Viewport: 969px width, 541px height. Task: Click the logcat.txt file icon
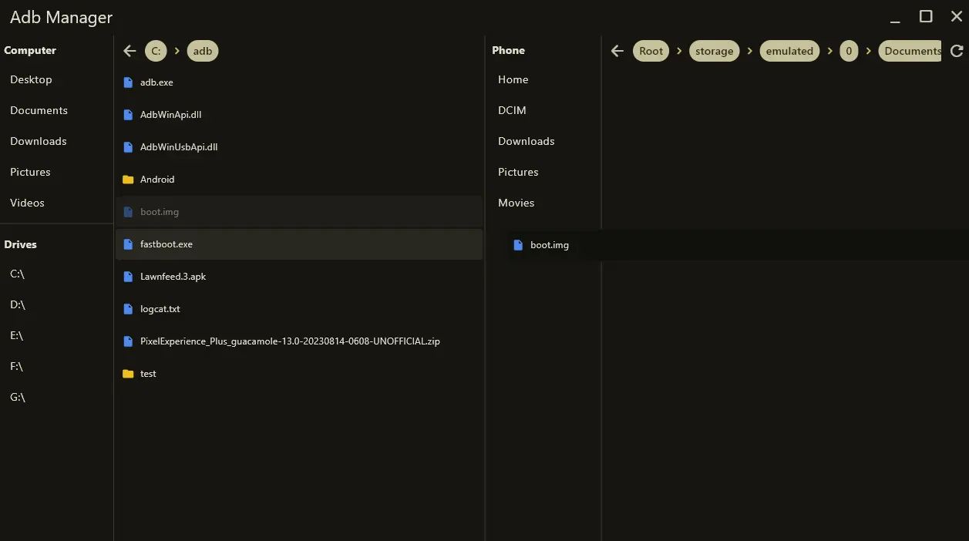point(128,309)
